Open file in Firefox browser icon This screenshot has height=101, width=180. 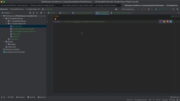point(167,22)
